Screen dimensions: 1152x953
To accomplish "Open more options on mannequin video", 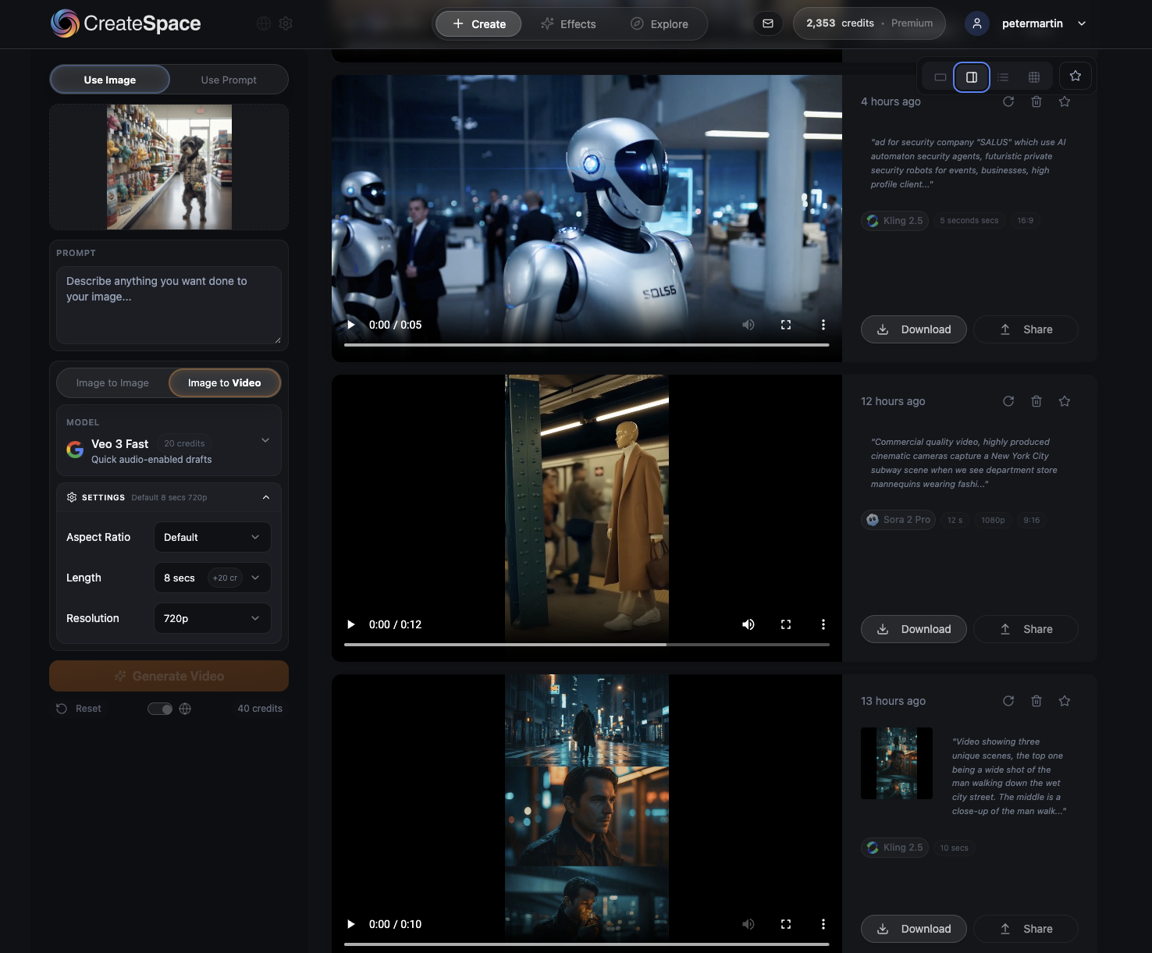I will click(823, 624).
